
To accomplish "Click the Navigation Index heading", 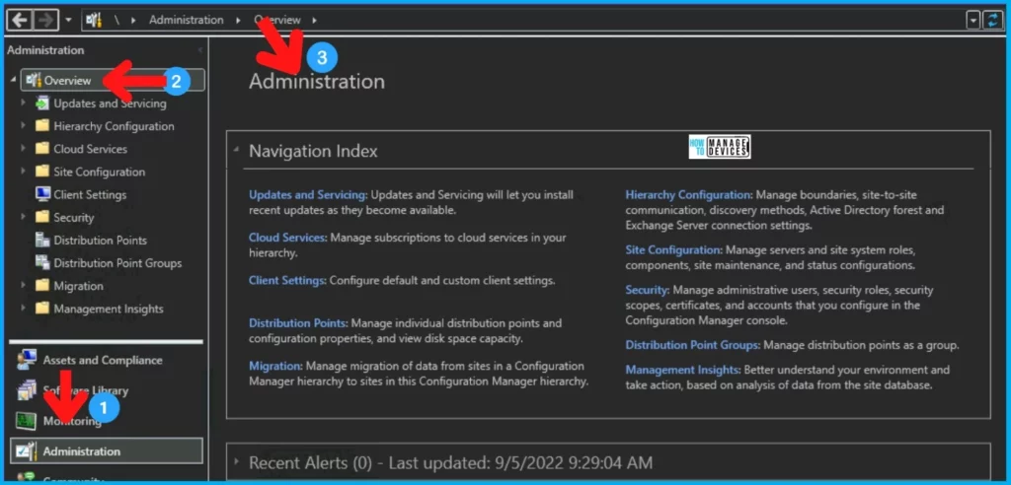I will point(313,151).
